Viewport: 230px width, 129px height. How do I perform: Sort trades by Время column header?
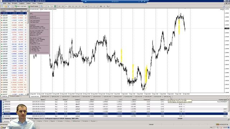click(x=33, y=100)
